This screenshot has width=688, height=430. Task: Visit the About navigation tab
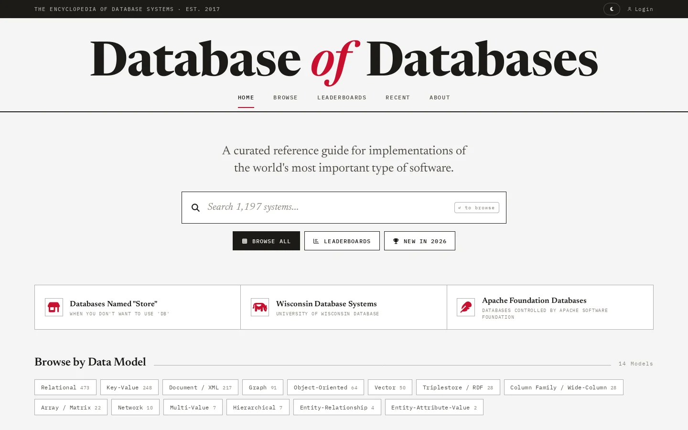tap(440, 97)
